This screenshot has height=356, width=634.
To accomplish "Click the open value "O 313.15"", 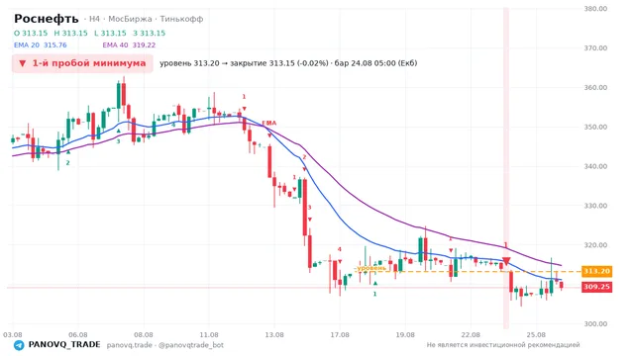I will [x=31, y=33].
